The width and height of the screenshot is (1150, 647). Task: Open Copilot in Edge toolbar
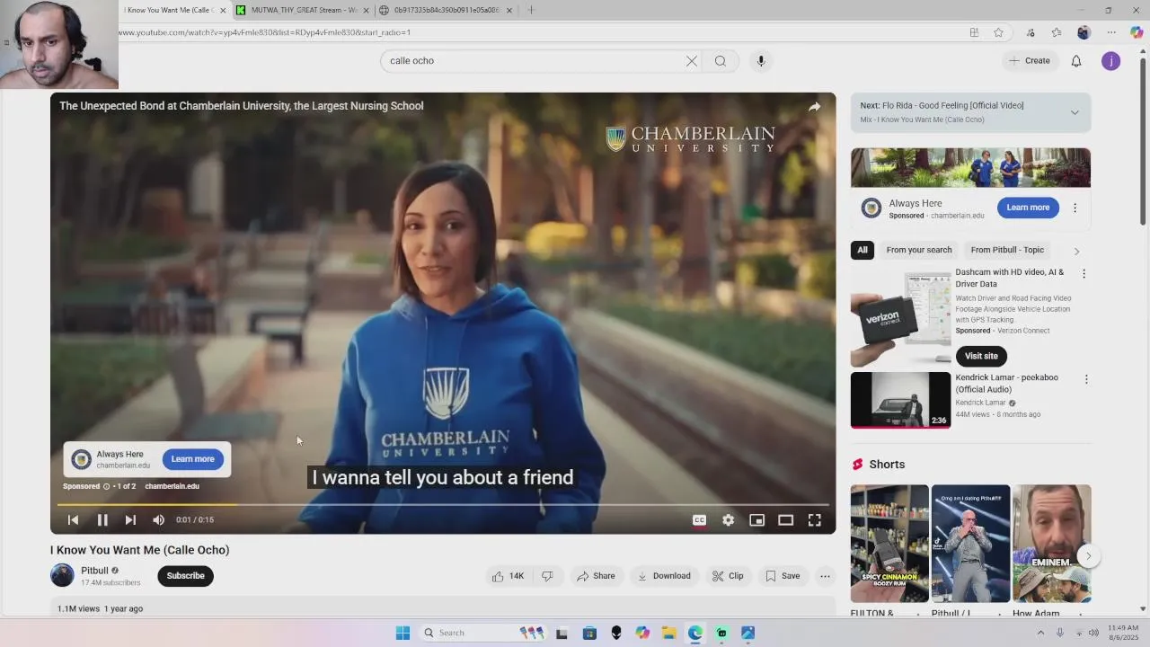click(1137, 32)
